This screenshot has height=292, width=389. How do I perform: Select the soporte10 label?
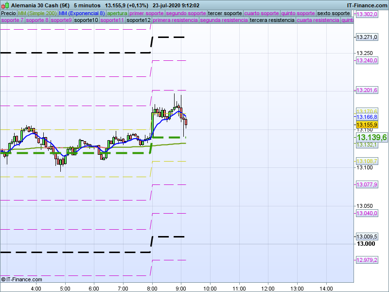(86, 20)
